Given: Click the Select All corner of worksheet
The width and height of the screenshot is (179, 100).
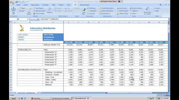Looking at the screenshot, I should [x=11, y=22].
